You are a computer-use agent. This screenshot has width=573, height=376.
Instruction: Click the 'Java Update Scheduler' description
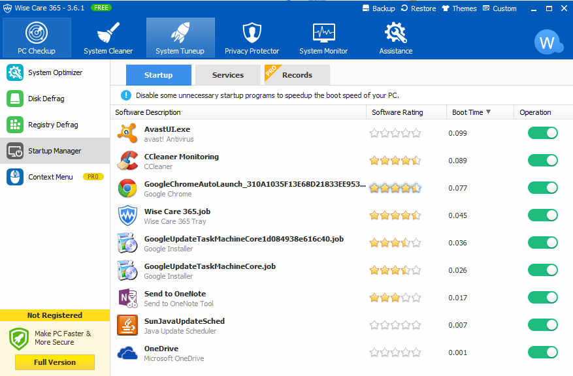180,331
